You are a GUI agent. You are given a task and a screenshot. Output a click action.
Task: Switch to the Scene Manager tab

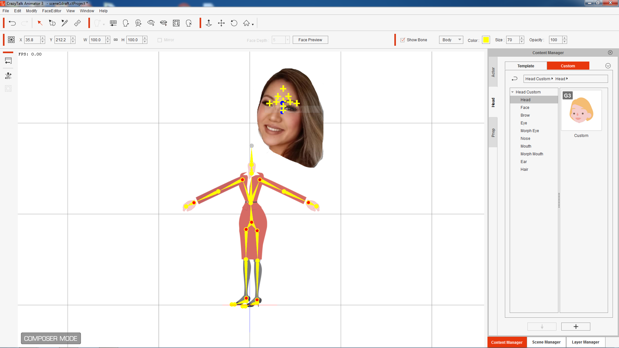tap(546, 342)
